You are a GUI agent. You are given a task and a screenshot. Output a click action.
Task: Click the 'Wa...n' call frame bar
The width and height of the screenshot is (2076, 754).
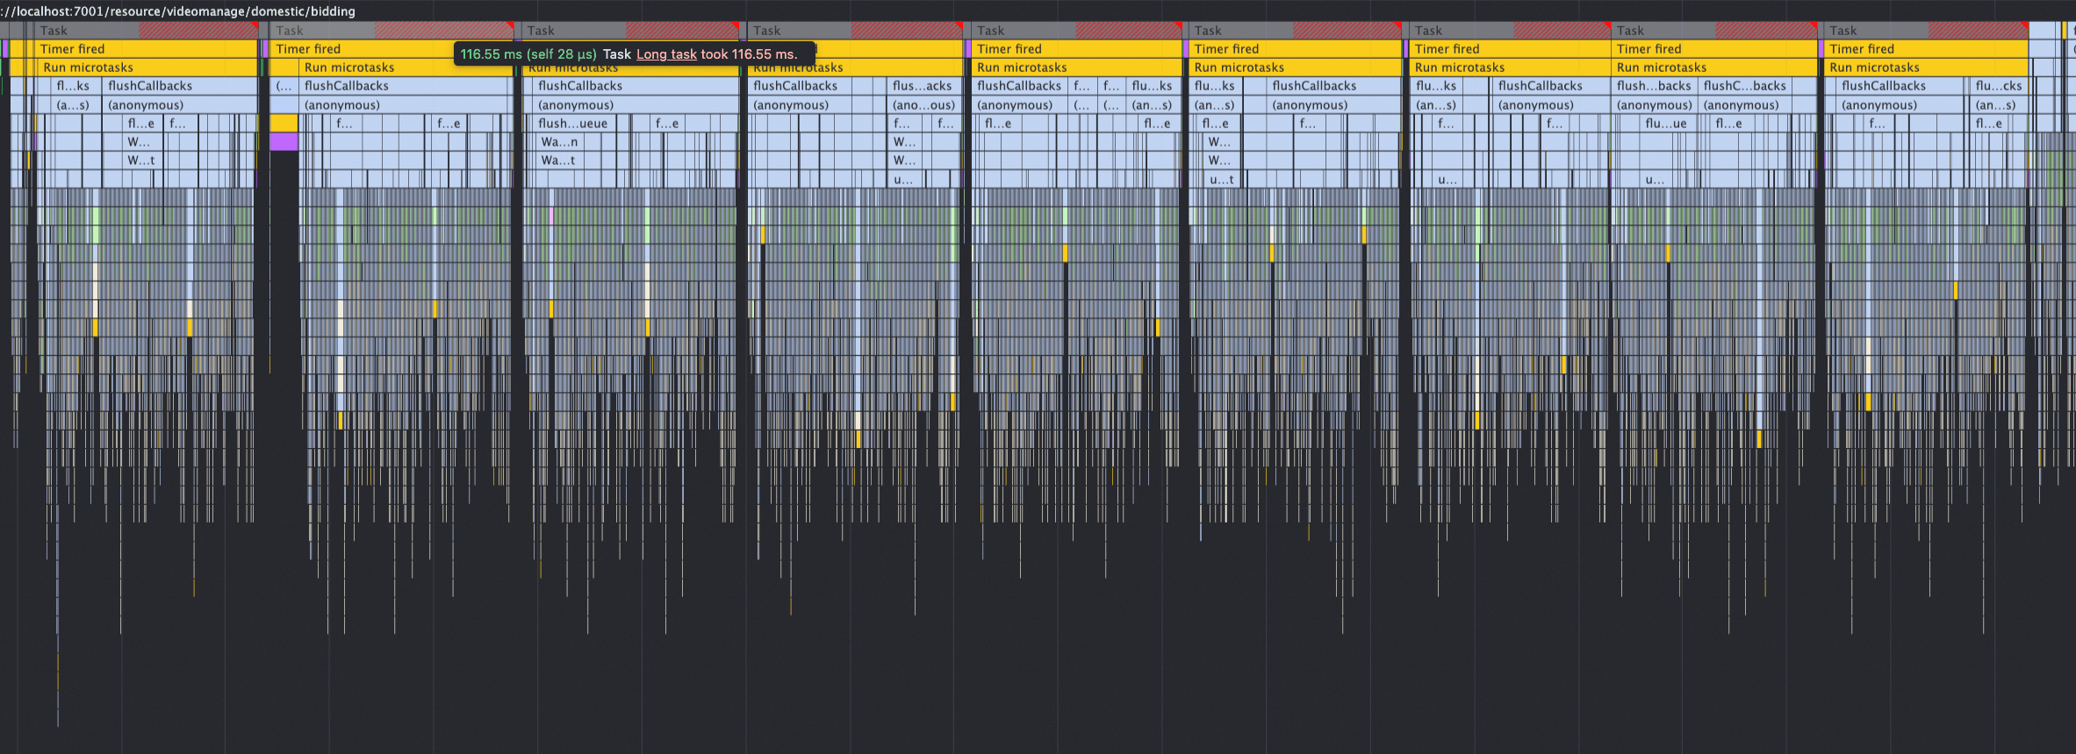560,142
